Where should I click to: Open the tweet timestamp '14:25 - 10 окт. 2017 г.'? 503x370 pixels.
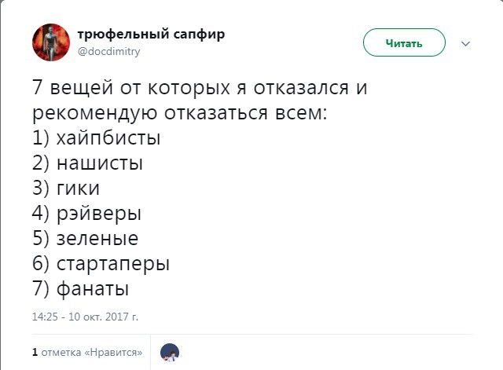coord(85,317)
